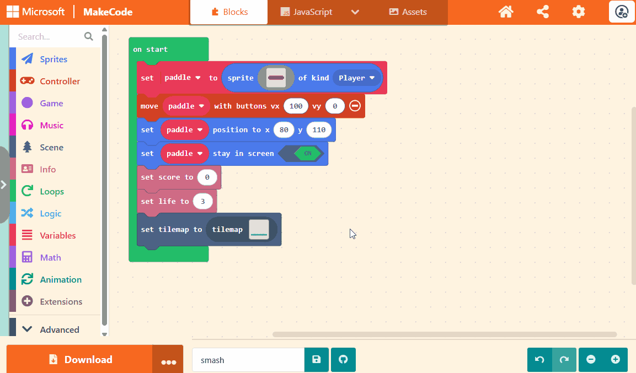Save project with the disk icon
The width and height of the screenshot is (636, 373).
[317, 360]
